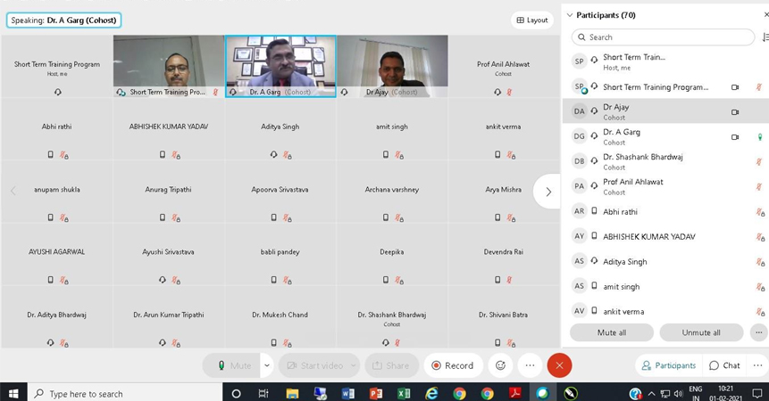Image resolution: width=769 pixels, height=401 pixels.
Task: Click Dr Ajay's camera icon in participants list
Action: coord(735,112)
